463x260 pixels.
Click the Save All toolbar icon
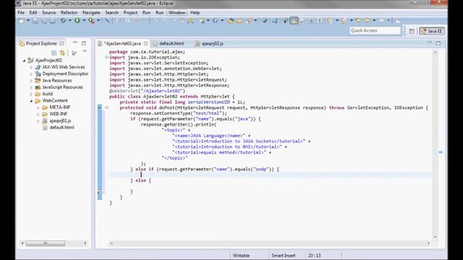coord(43,21)
